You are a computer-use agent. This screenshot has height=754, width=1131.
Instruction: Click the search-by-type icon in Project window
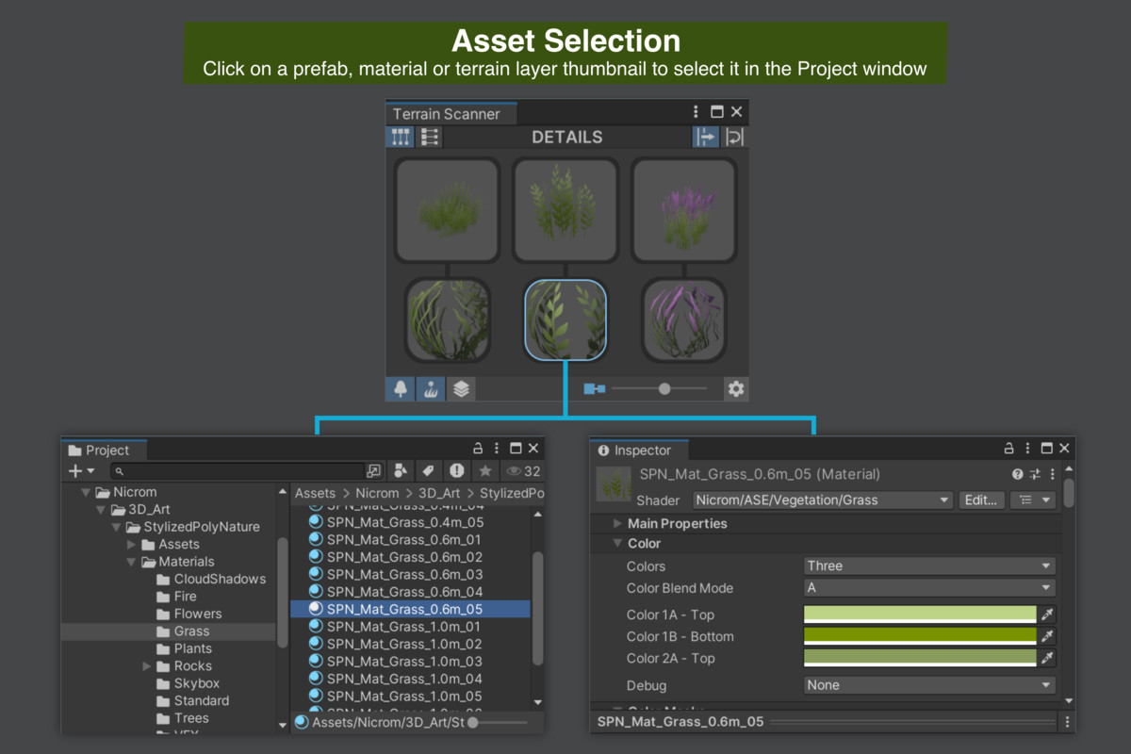pos(401,471)
